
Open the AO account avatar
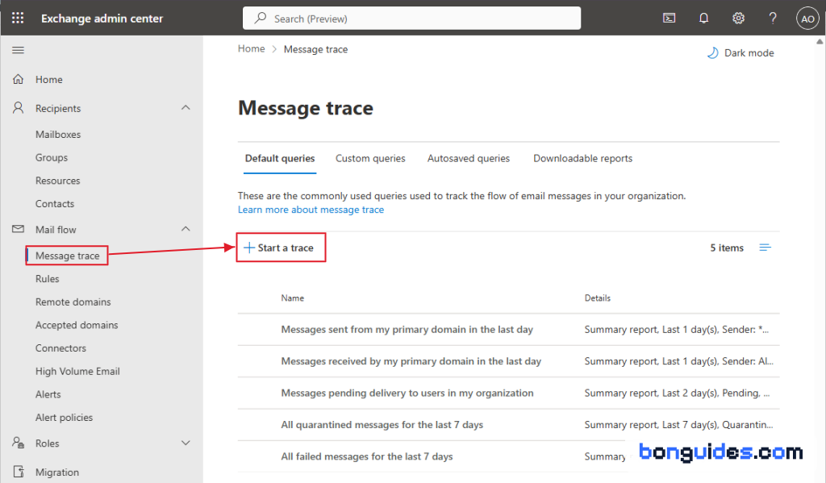click(x=807, y=19)
